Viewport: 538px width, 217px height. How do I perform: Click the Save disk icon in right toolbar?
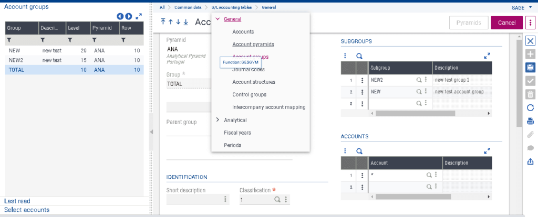tap(530, 68)
